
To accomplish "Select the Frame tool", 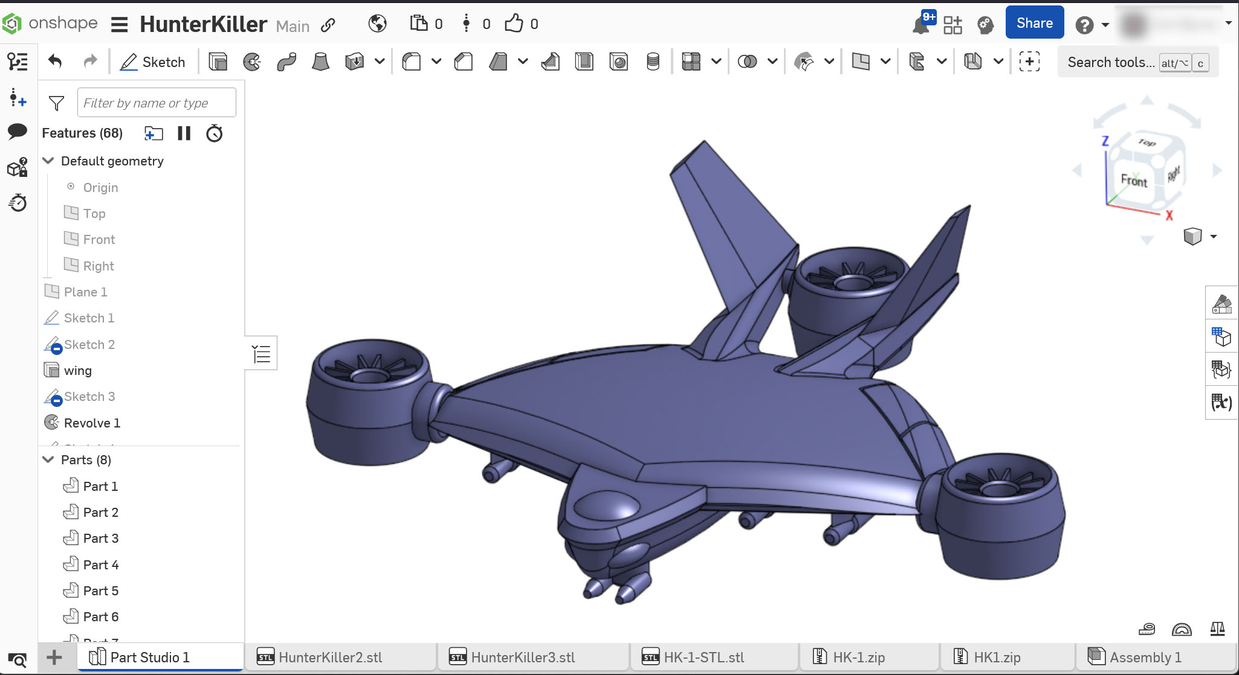I will tap(917, 62).
